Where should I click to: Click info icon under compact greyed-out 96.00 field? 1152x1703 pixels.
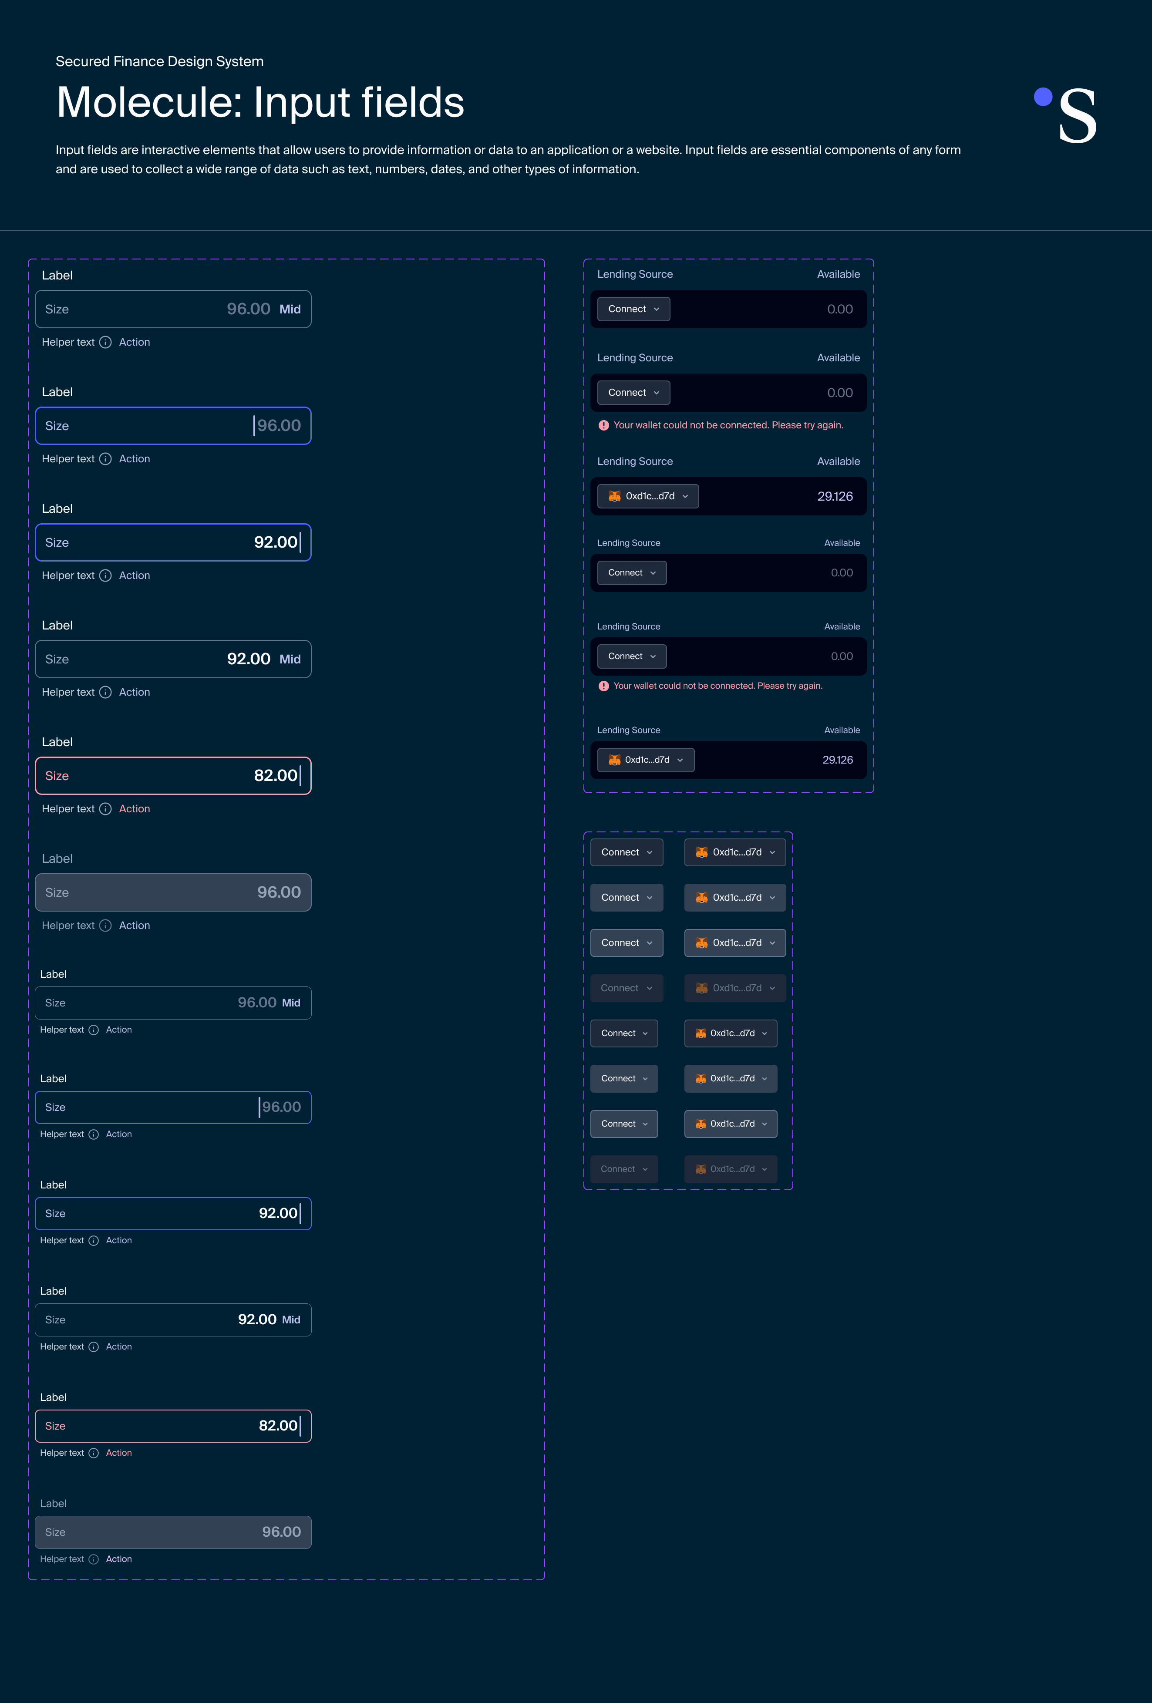(94, 1559)
